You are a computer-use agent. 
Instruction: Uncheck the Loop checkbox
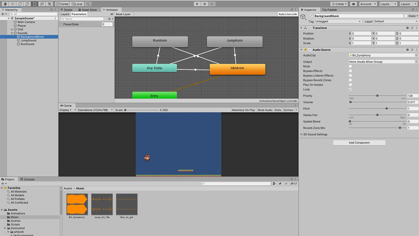coord(350,90)
